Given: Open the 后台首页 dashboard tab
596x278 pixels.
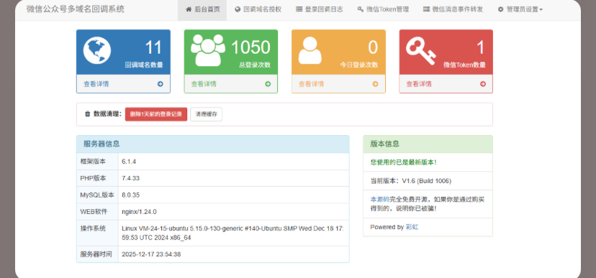Looking at the screenshot, I should [202, 9].
